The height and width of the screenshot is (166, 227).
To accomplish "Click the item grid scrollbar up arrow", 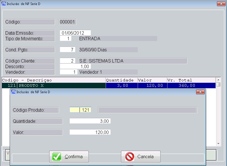I will tap(218, 80).
